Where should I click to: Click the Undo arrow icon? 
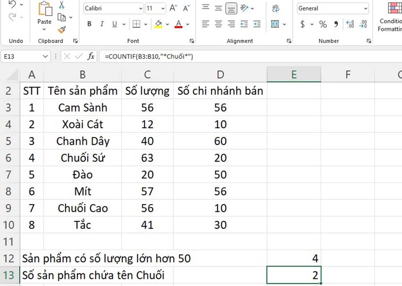tap(12, 4)
